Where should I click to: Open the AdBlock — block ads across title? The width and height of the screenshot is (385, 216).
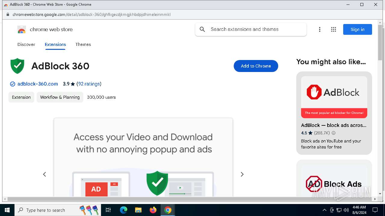tap(334, 125)
